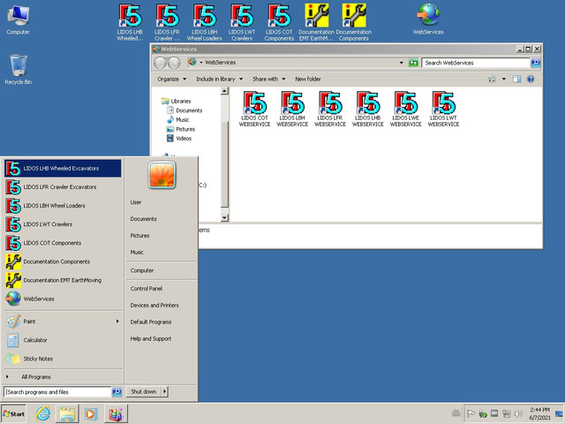The image size is (565, 424).
Task: Click the refresh button beside address bar
Action: (x=413, y=63)
